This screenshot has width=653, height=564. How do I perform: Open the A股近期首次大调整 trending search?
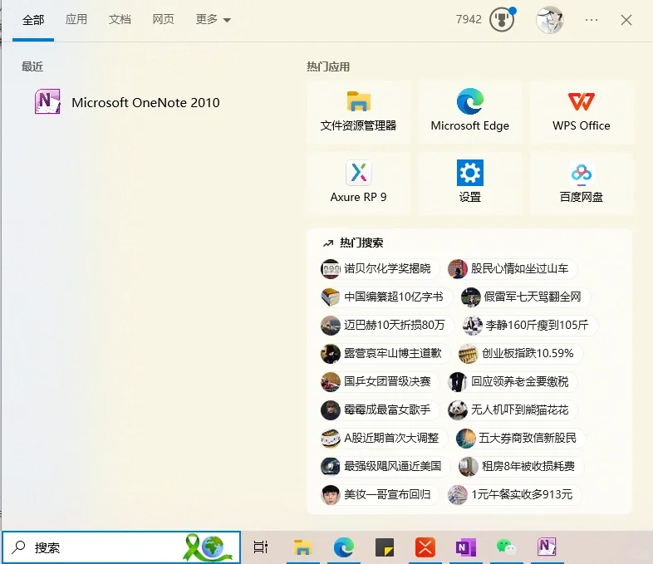coord(384,438)
